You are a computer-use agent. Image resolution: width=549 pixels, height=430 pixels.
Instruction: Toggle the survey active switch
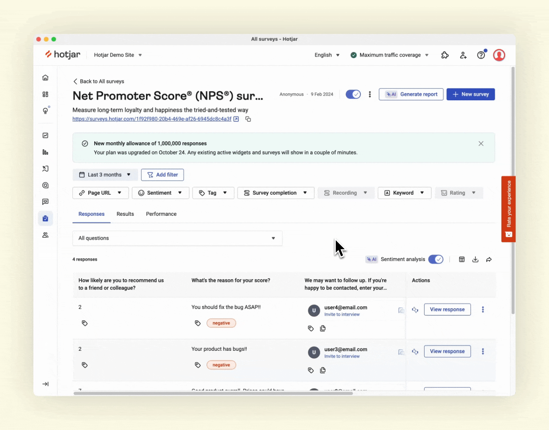(x=353, y=94)
